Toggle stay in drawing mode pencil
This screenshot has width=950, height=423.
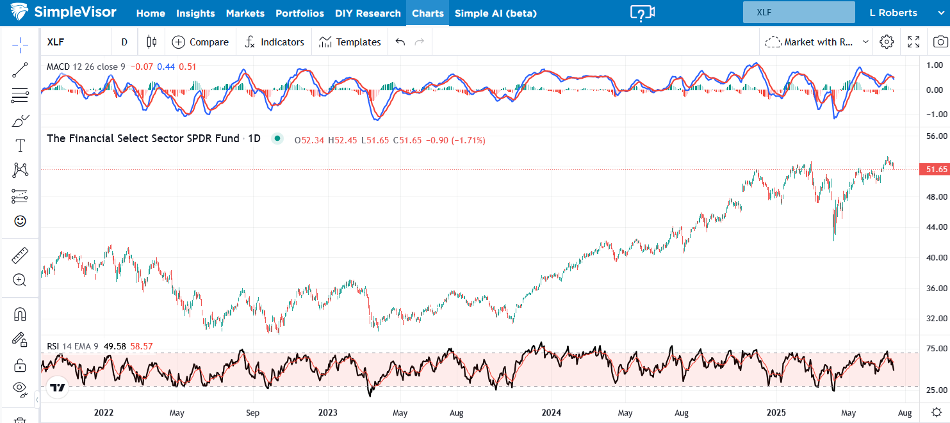(x=20, y=339)
